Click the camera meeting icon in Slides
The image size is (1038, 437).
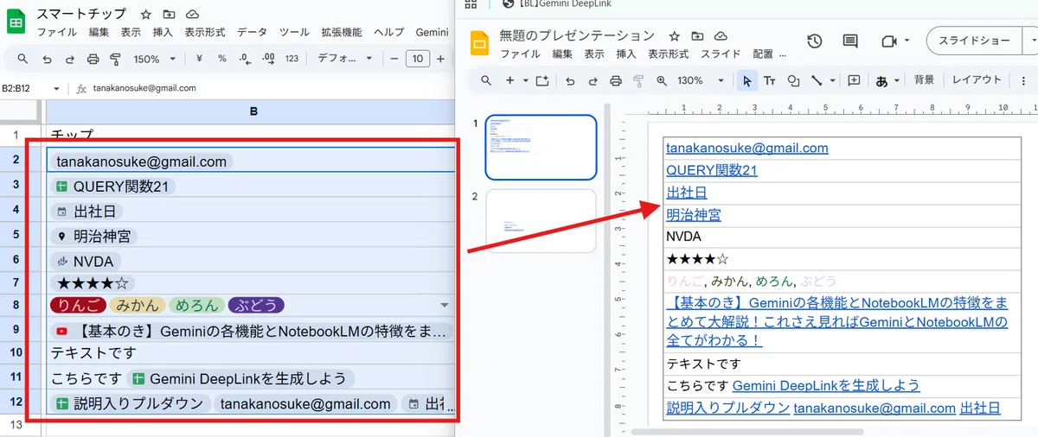(888, 41)
